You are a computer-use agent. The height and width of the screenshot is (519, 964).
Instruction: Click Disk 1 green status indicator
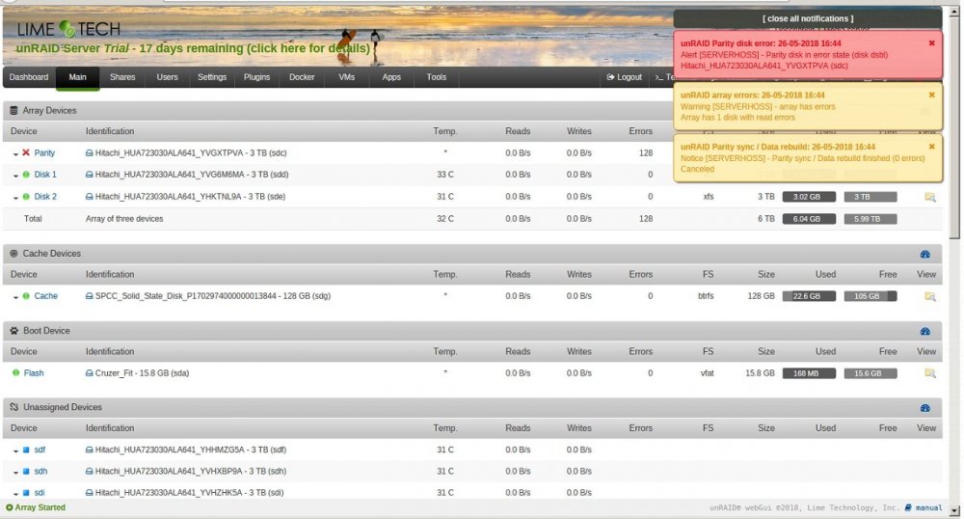[26, 175]
